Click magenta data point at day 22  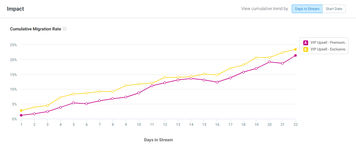coord(295,56)
